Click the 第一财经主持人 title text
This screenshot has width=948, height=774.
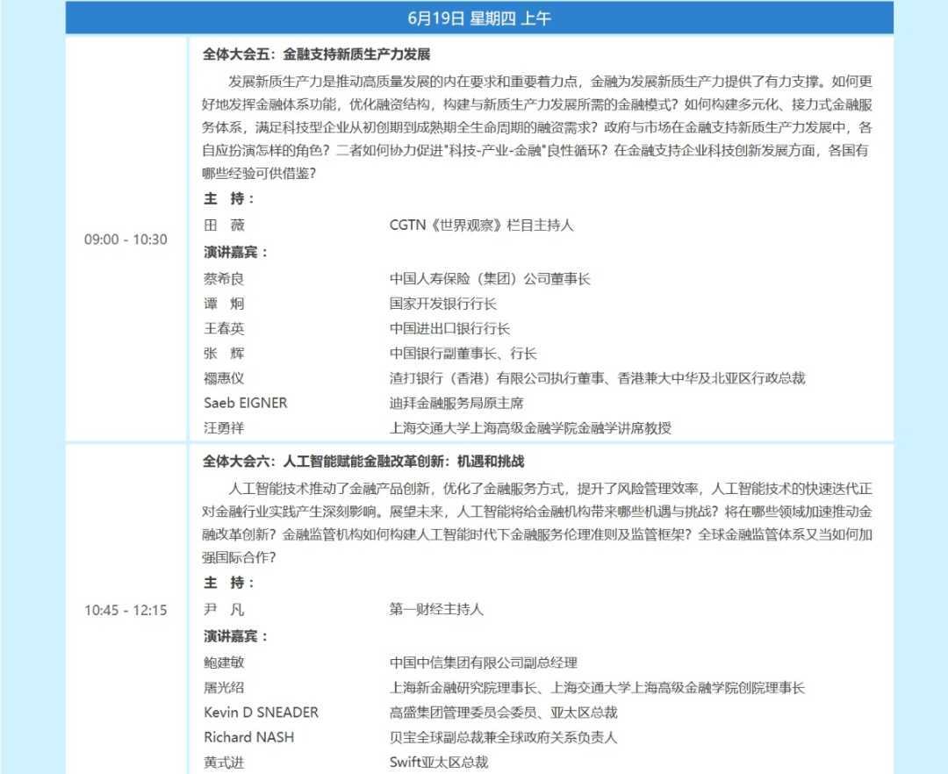(436, 609)
